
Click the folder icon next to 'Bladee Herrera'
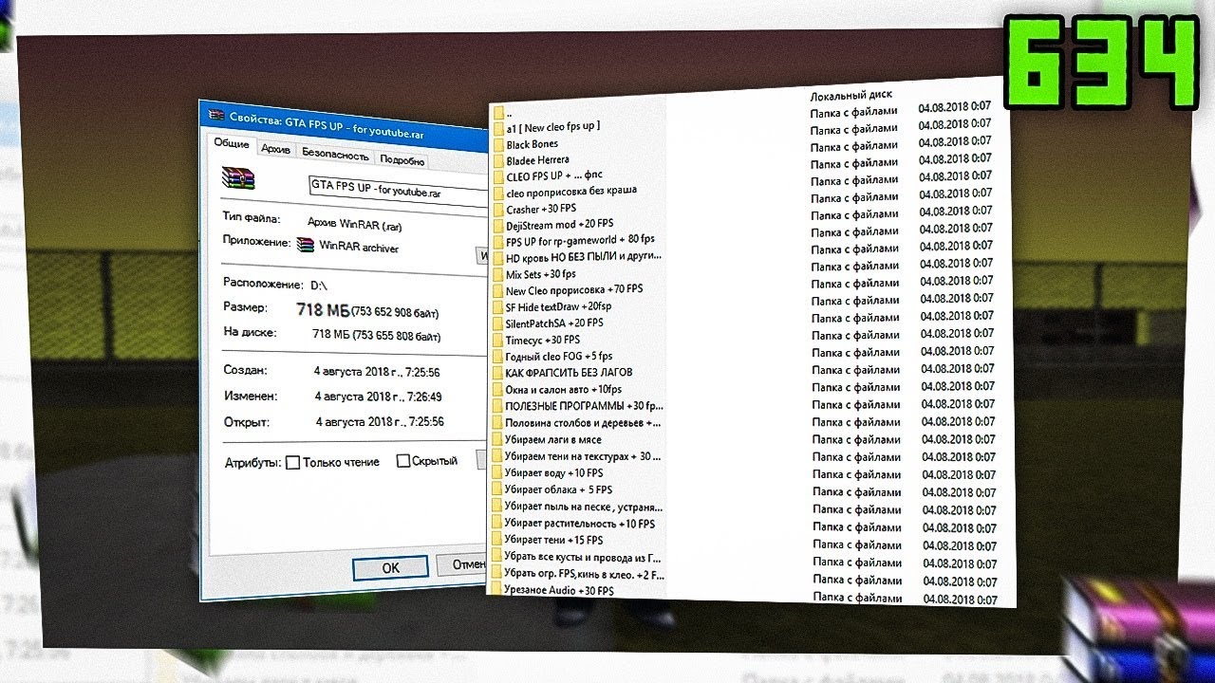[498, 160]
